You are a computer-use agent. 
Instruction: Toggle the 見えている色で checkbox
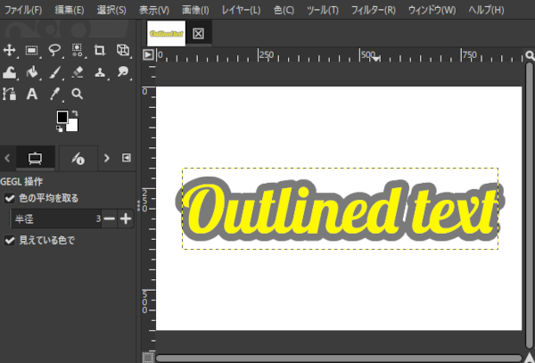point(10,240)
